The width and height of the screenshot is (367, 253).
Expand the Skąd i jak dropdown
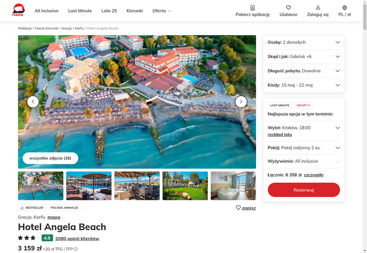(x=304, y=56)
